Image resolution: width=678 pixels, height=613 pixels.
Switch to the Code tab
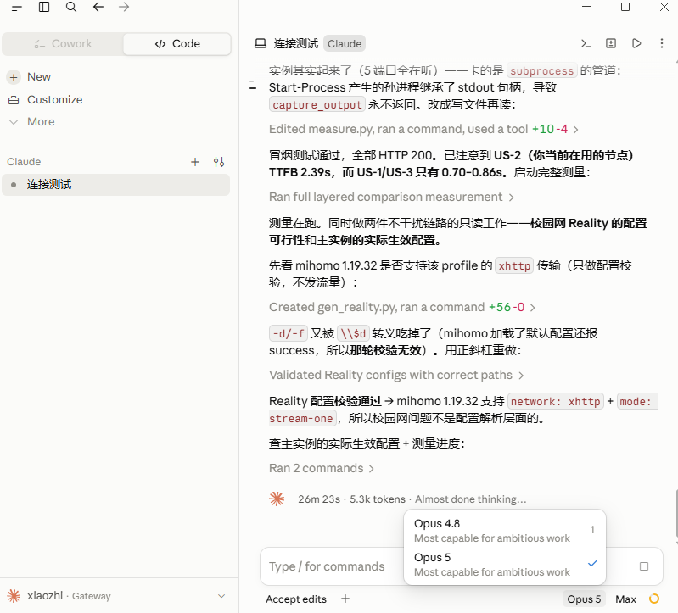pyautogui.click(x=177, y=43)
